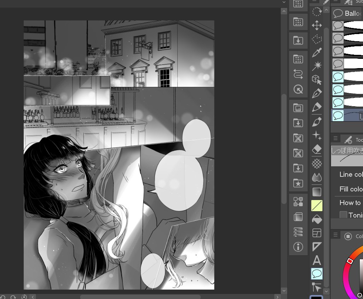363x299 pixels.
Task: Open the node diagram icon panel
Action: [x=298, y=201]
